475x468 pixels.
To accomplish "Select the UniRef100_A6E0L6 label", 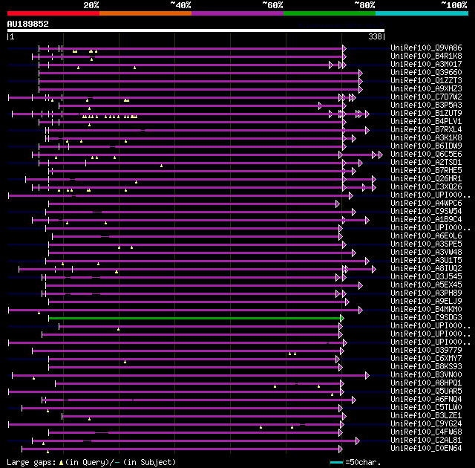I will tap(426, 236).
